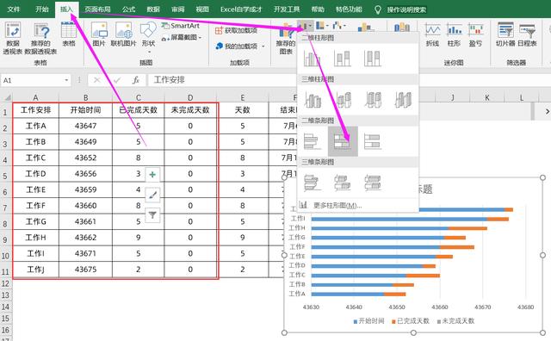This screenshot has height=341, width=551.
Task: Insert a Table (表格)
Action: pos(69,34)
